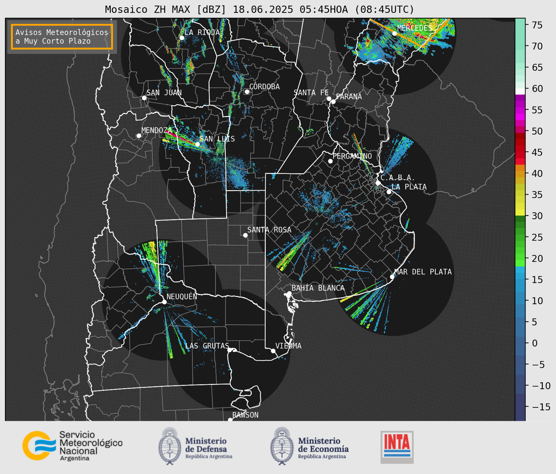This screenshot has width=556, height=474.
Task: Click the Ministerio de Economía emblem
Action: click(x=282, y=446)
